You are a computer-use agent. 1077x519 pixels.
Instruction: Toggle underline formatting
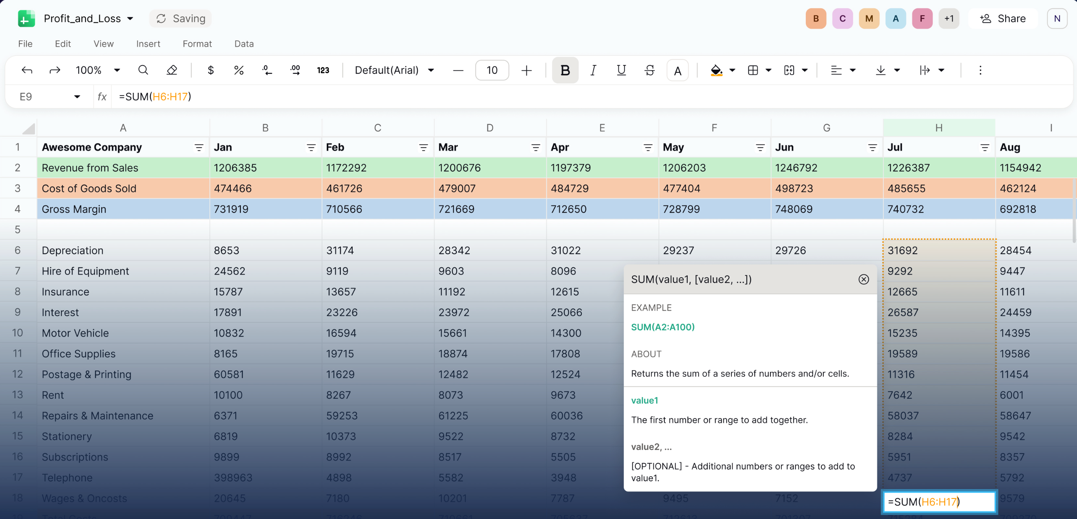click(621, 70)
